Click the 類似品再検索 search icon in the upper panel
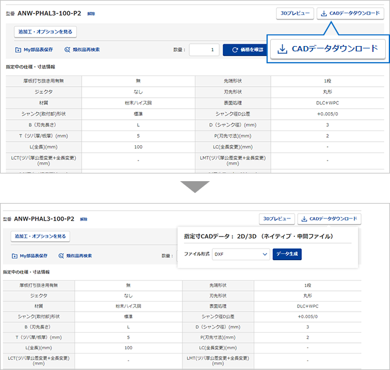Viewport: 390px width, 370px height. [67, 50]
